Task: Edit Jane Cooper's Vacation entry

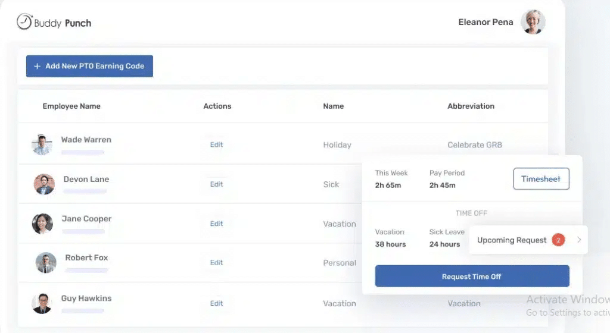Action: click(216, 224)
